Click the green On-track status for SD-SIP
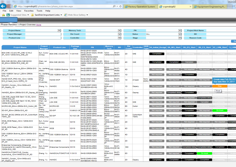The width and height of the screenshot is (236, 167). [x=220, y=110]
